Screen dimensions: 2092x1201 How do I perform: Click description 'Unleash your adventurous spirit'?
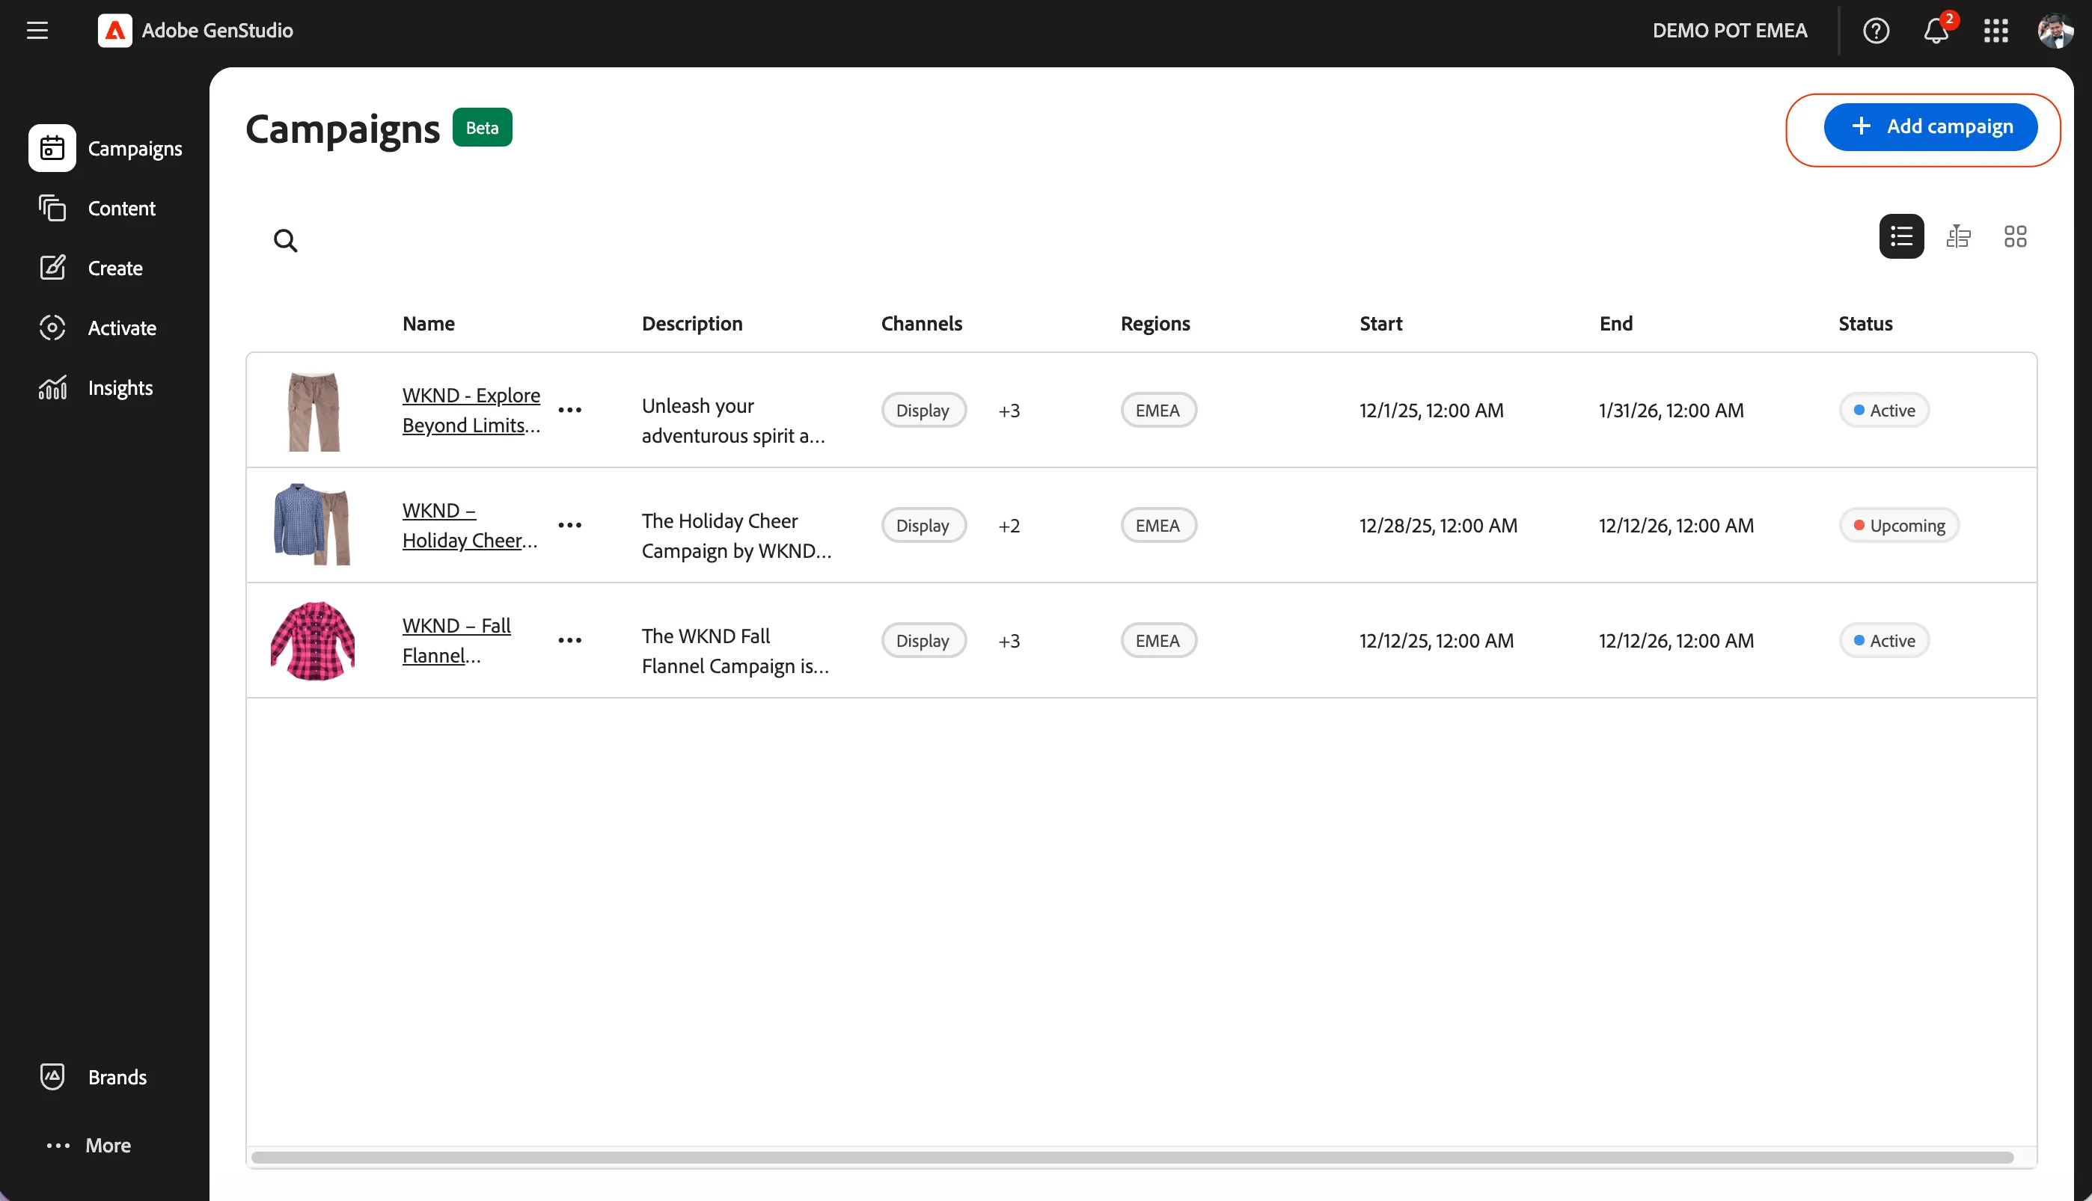tap(732, 421)
